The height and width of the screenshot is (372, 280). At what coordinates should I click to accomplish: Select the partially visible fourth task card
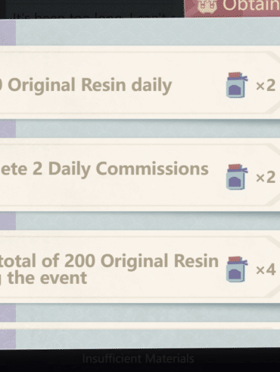point(140,326)
